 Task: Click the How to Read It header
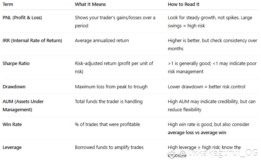pyautogui.click(x=183, y=4)
